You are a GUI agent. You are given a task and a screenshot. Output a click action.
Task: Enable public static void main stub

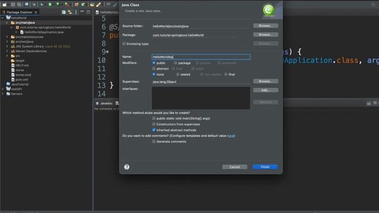(154, 118)
